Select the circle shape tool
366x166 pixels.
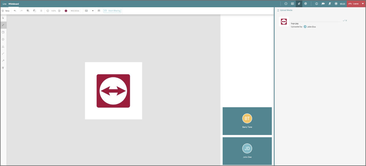click(x=3, y=39)
